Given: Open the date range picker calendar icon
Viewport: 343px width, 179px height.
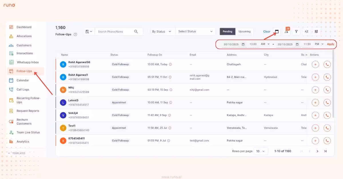Looking at the screenshot, I should 277,32.
